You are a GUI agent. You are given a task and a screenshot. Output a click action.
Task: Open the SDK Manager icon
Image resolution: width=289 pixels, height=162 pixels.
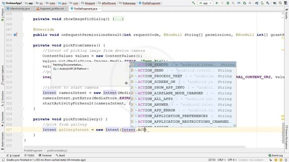[268, 3]
